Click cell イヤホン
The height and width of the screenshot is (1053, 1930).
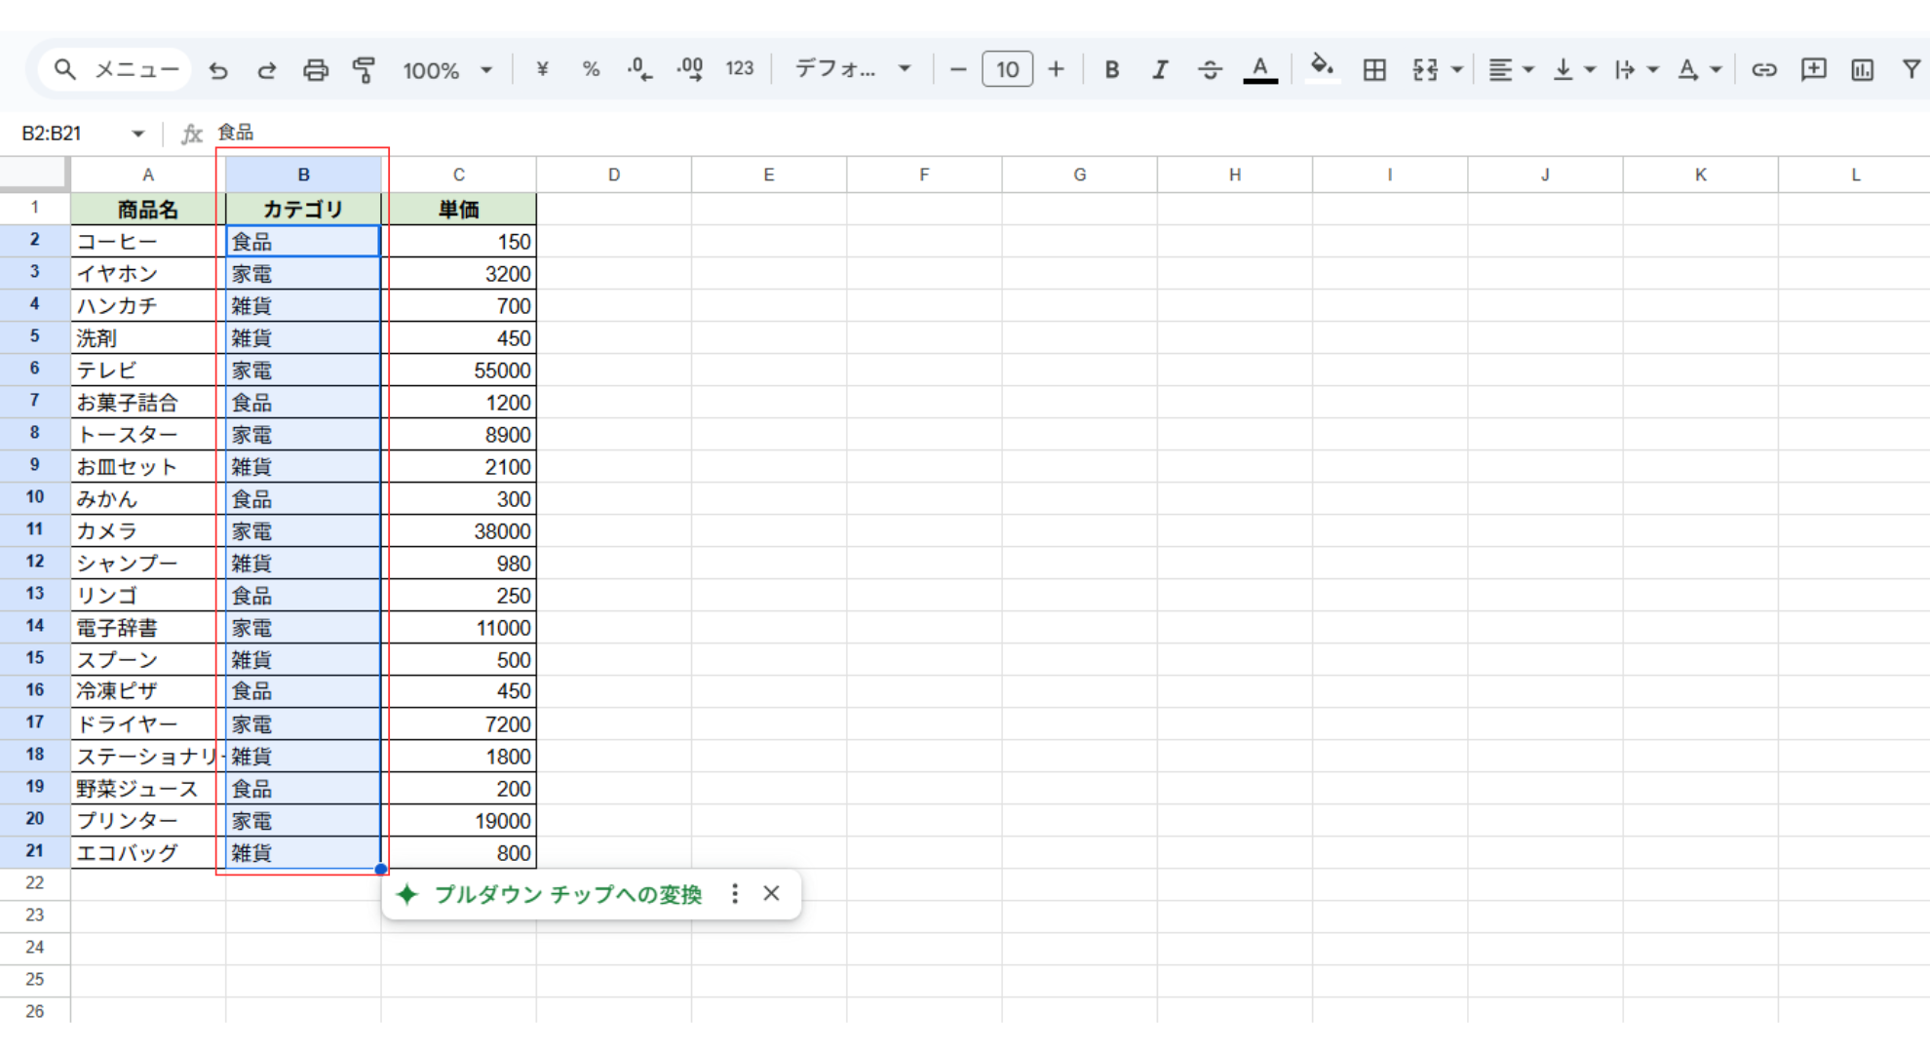(148, 273)
